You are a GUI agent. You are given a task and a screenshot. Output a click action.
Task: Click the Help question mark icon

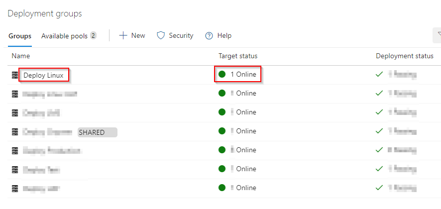point(209,36)
